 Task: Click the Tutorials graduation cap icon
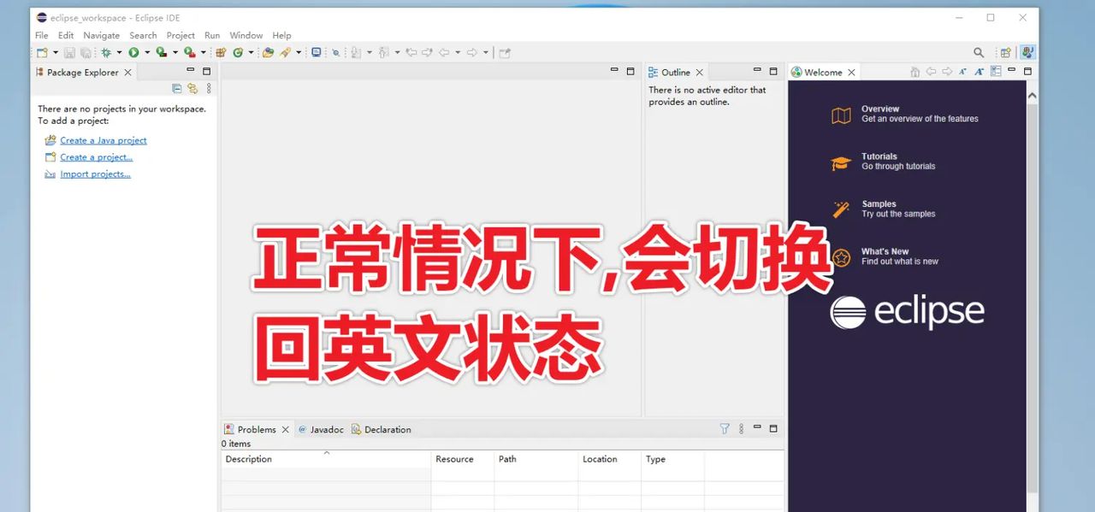point(841,163)
